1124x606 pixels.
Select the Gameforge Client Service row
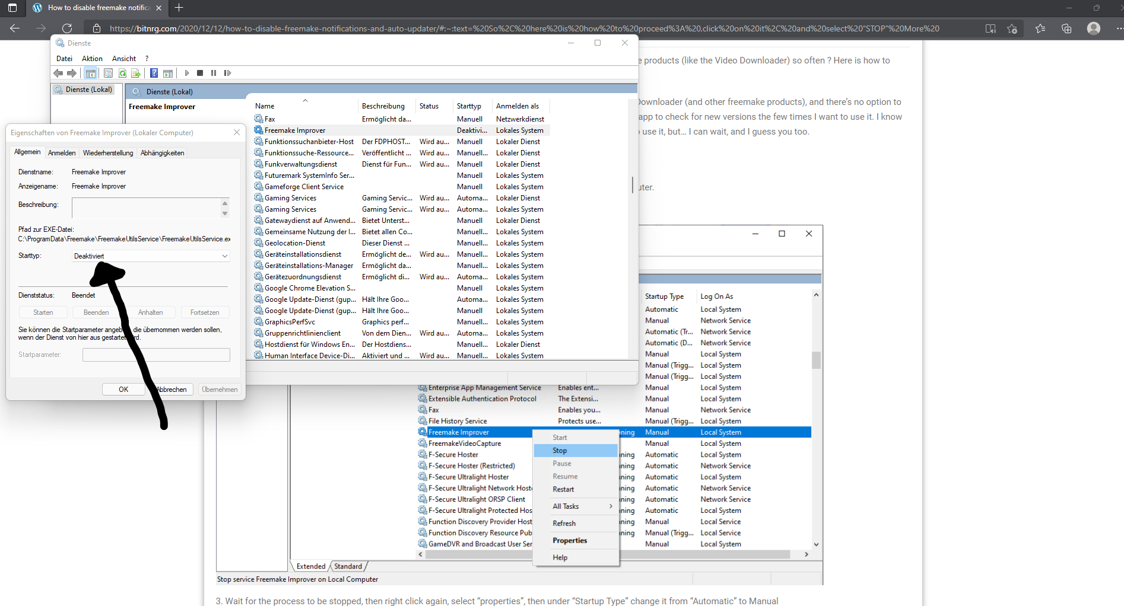[401, 187]
